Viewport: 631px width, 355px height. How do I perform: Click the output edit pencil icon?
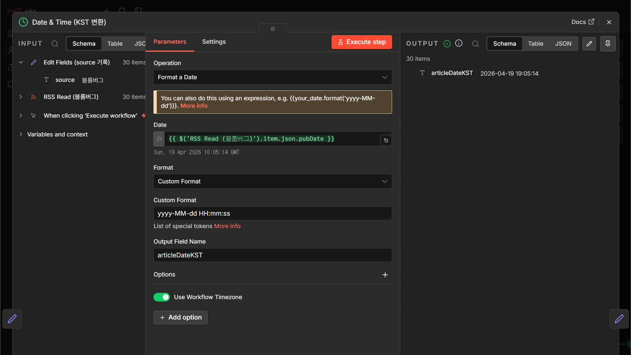coord(589,44)
